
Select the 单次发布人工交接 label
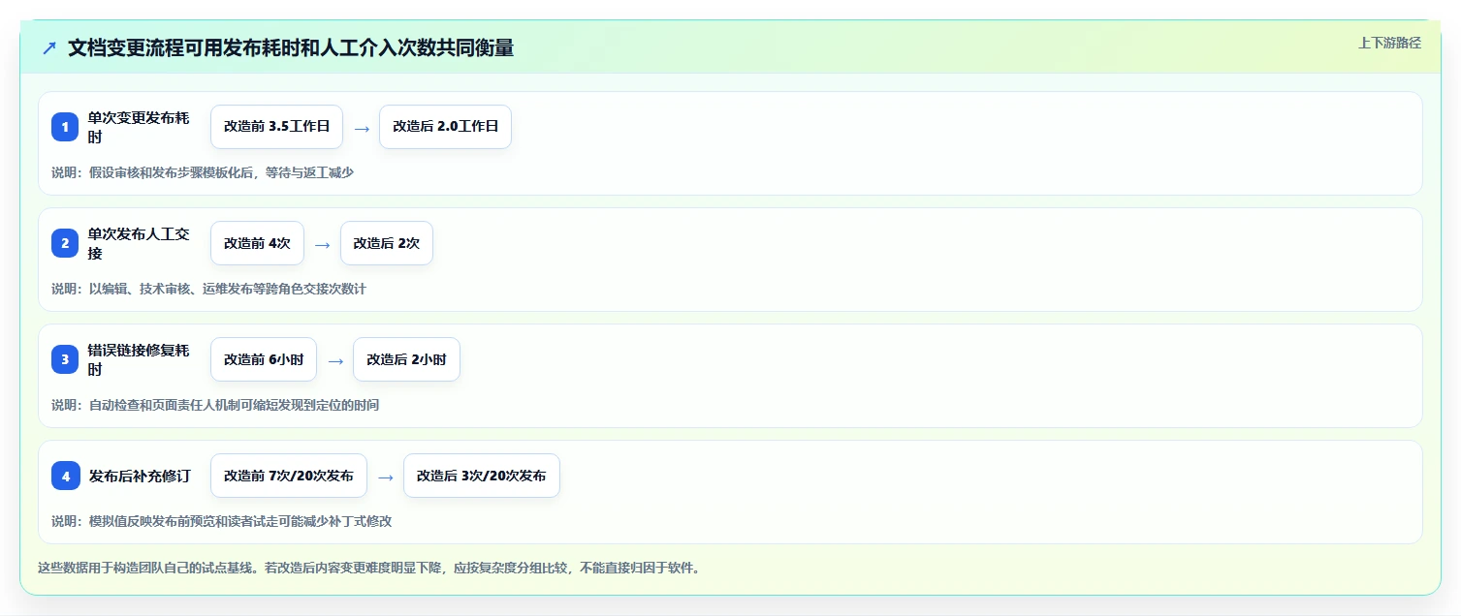point(139,243)
